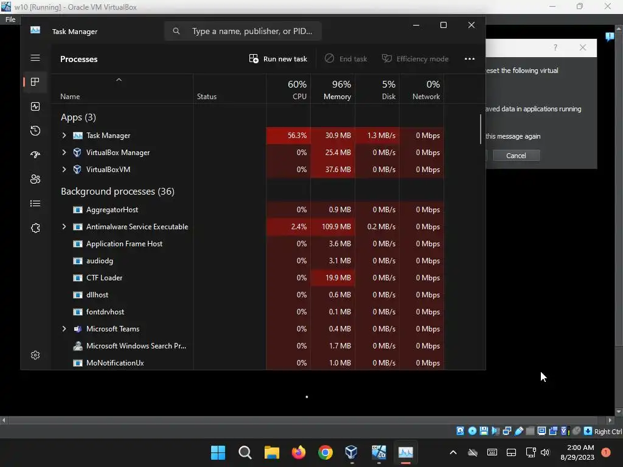Viewport: 623px width, 467px height.
Task: Click Cancel in the reset dialog
Action: (516, 156)
